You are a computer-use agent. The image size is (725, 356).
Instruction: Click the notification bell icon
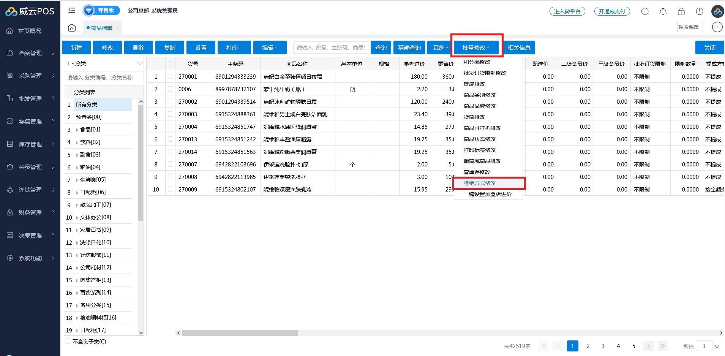663,11
